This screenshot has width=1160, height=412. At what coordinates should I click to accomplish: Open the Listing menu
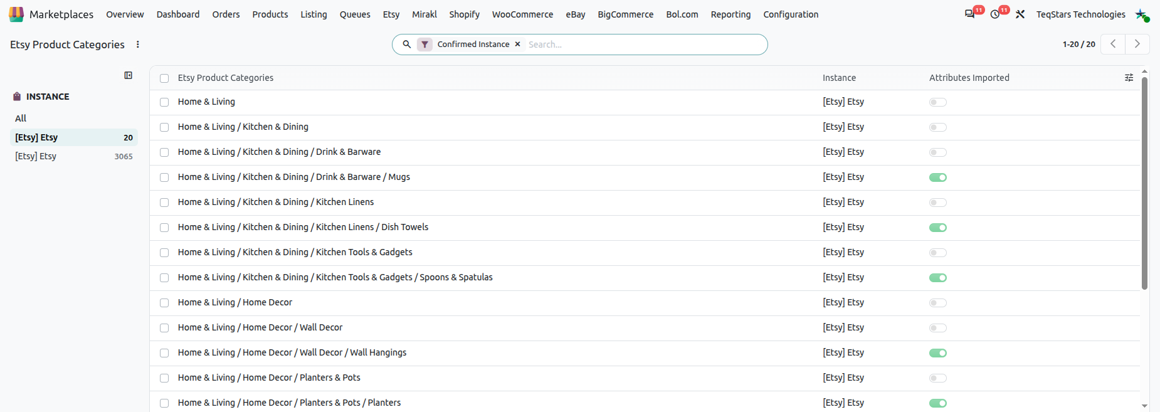click(314, 14)
